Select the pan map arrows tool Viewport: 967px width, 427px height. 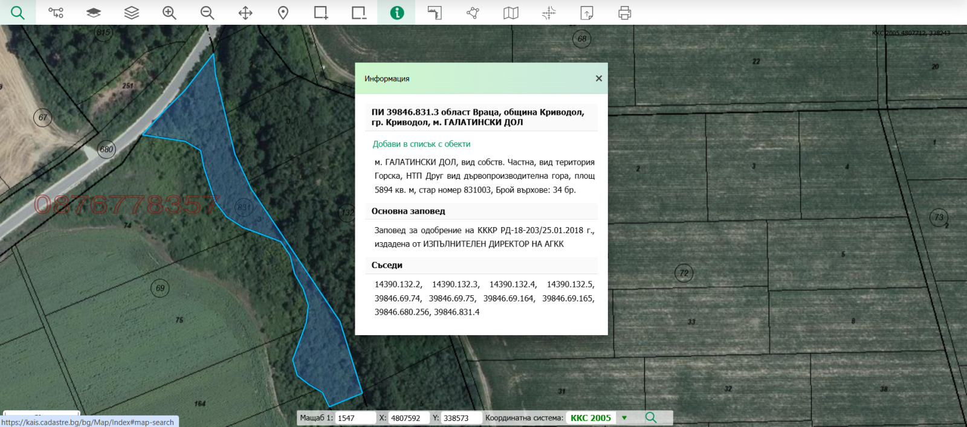[x=245, y=13]
